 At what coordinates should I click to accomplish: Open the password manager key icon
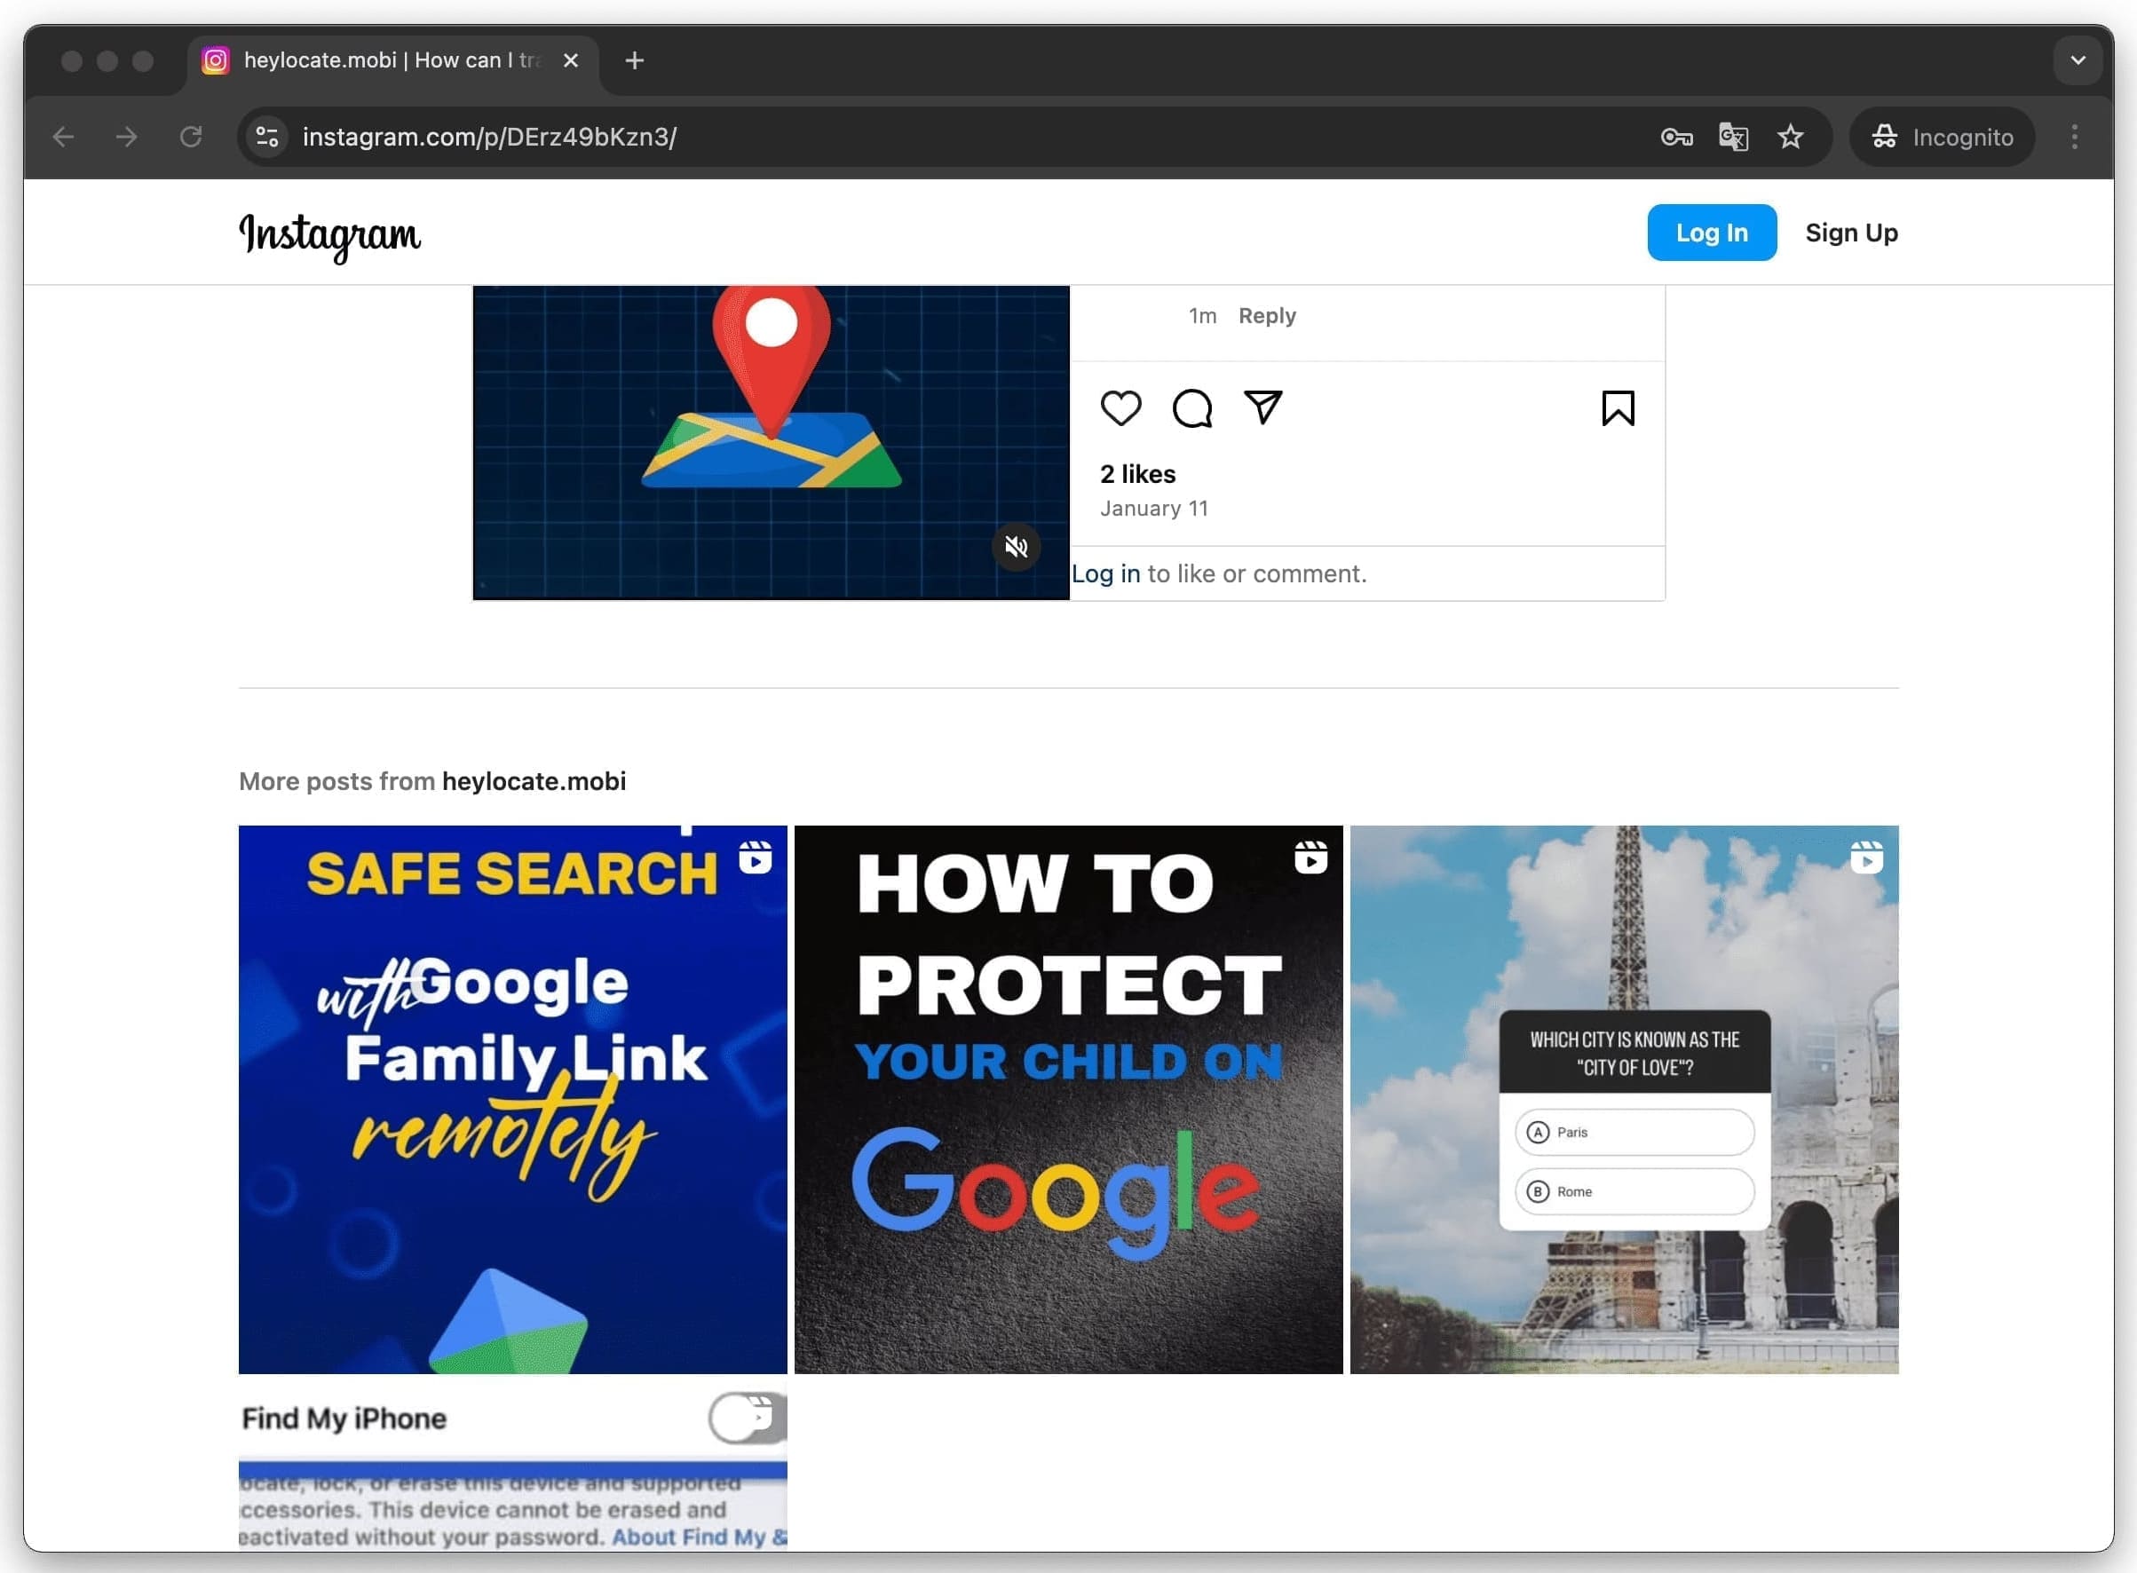point(1676,136)
